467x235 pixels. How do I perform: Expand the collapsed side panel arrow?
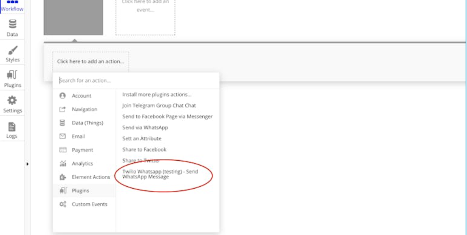(28, 164)
